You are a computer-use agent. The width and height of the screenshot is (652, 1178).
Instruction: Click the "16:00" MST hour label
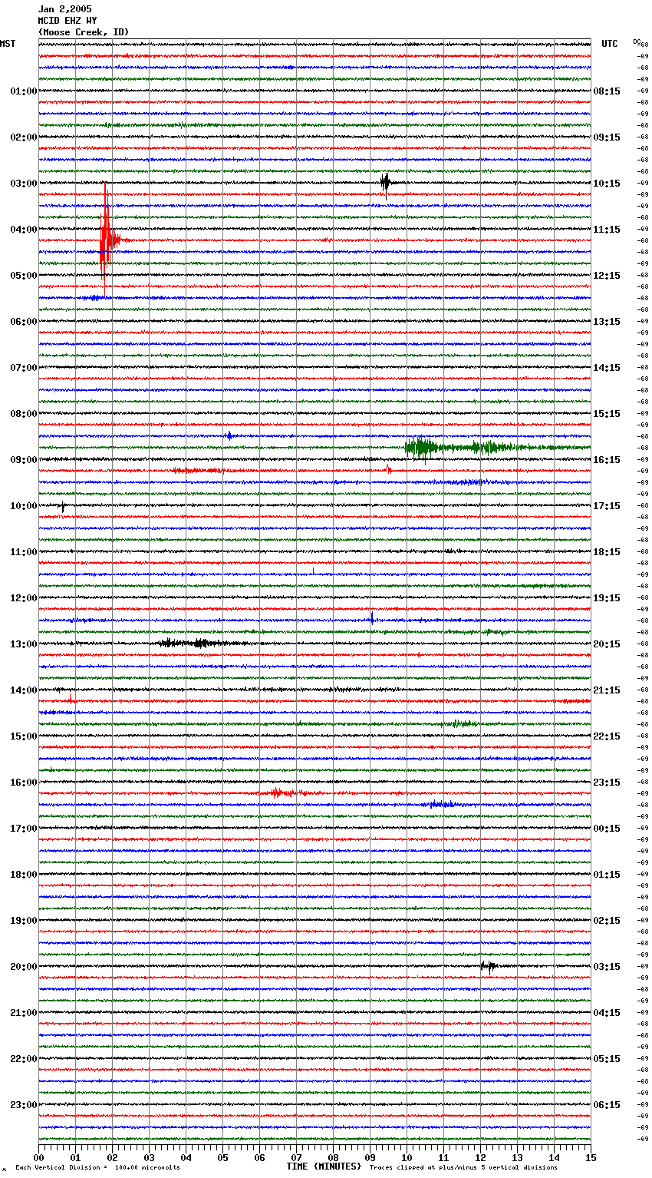[x=24, y=783]
